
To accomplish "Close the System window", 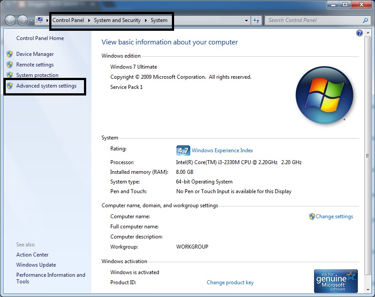I will click(x=361, y=4).
